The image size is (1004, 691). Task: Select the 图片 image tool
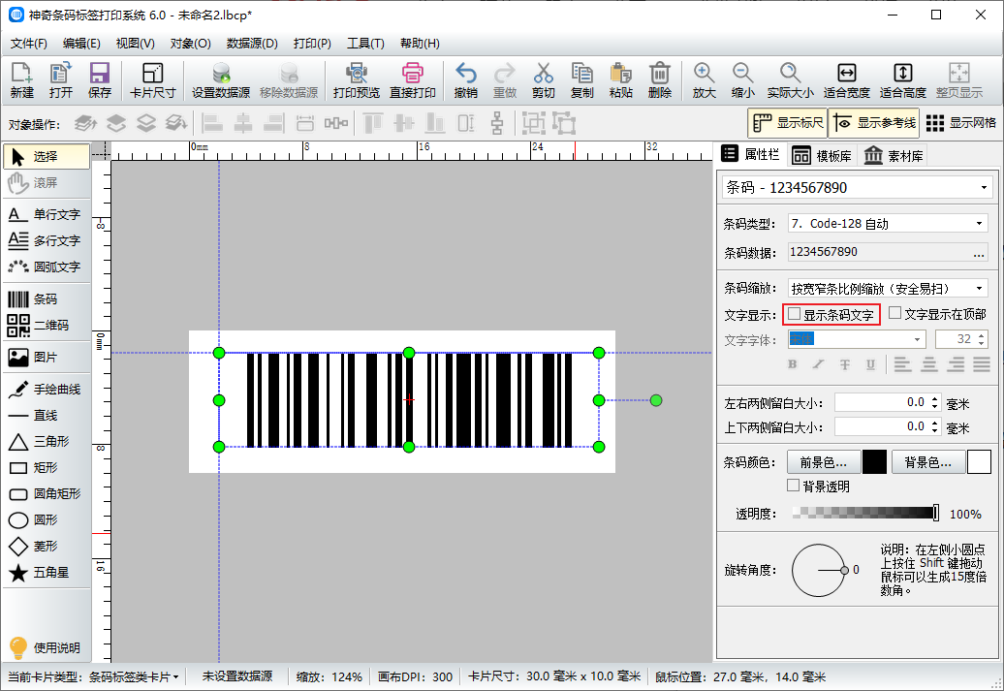47,358
